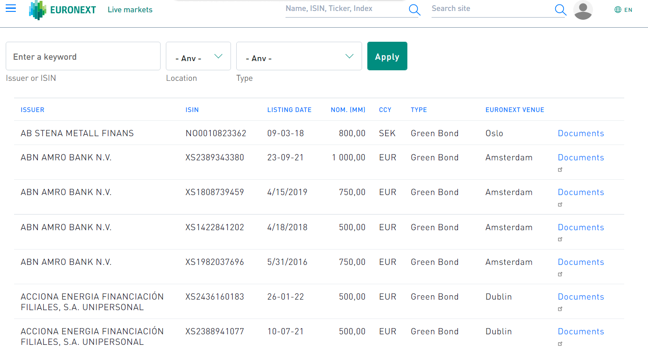This screenshot has height=351, width=648.
Task: Select Dublin venue in 26-01-22 row
Action: tap(498, 297)
